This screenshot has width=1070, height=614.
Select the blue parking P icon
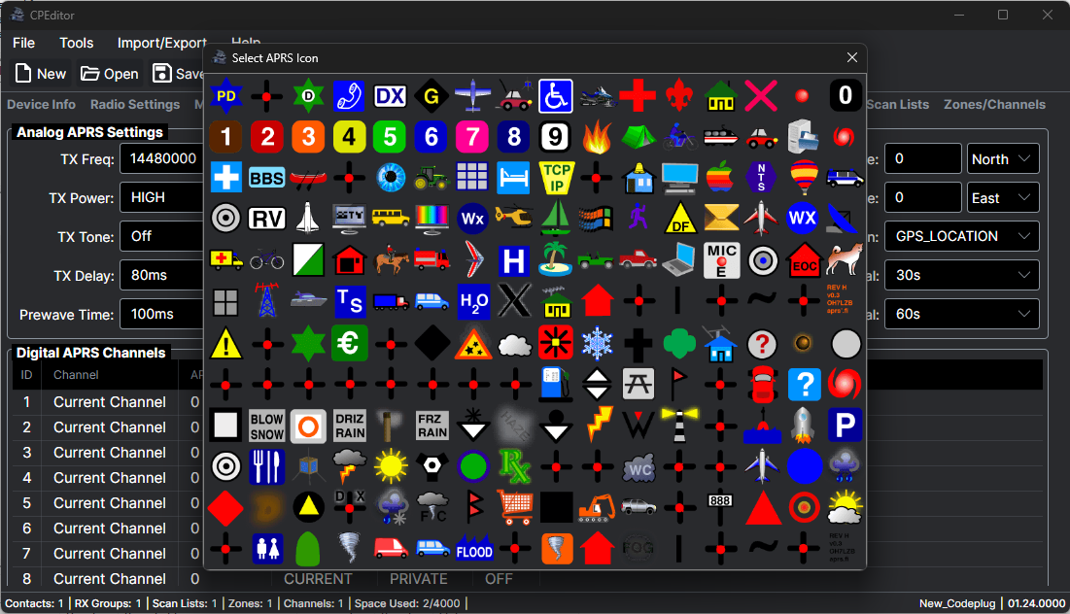(x=845, y=425)
